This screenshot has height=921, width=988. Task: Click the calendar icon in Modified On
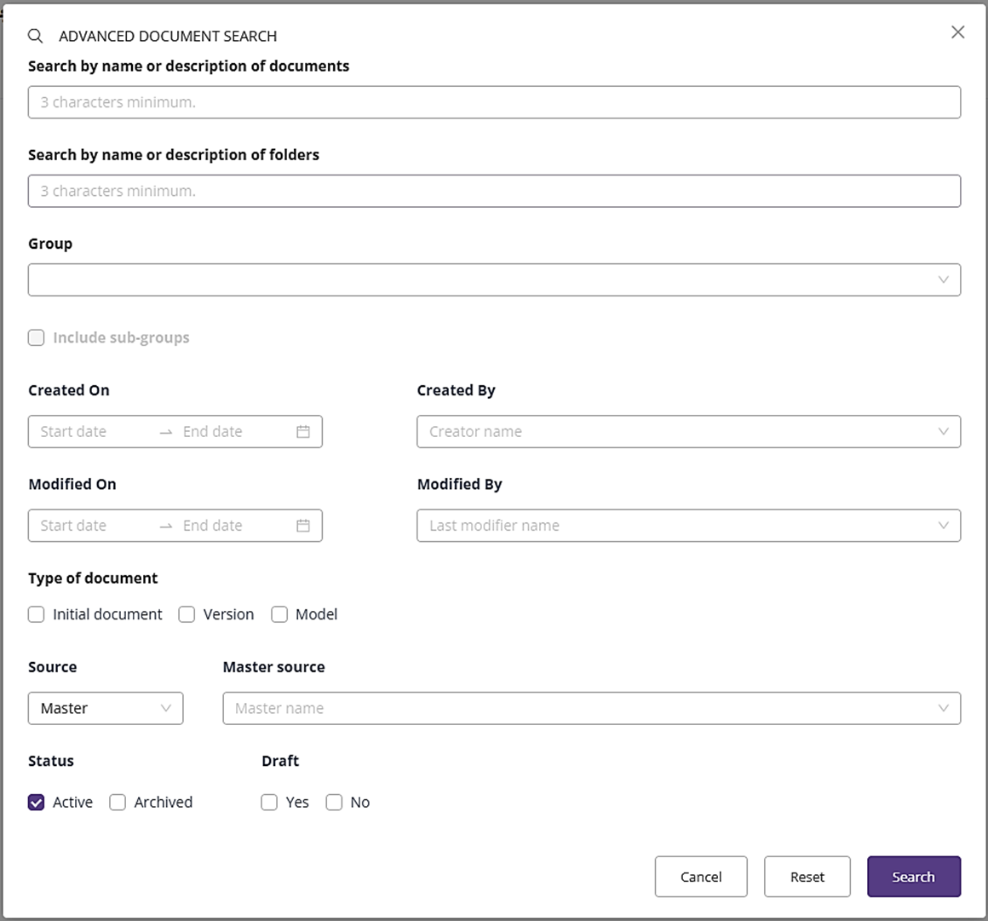pyautogui.click(x=302, y=526)
